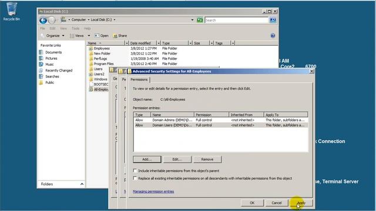Open the Help menu in Explorer
376x211 pixels.
(87, 28)
